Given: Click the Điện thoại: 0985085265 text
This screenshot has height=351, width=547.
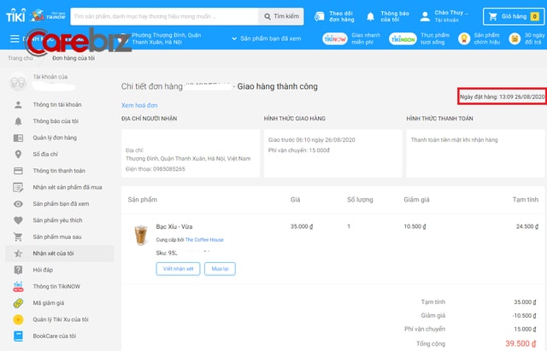Looking at the screenshot, I should point(156,169).
